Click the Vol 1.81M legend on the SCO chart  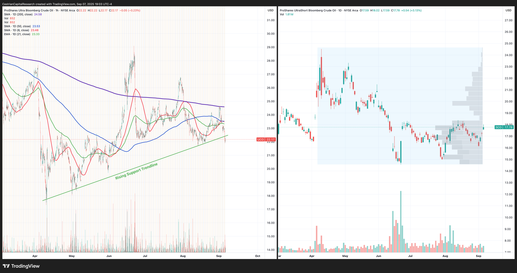286,14
